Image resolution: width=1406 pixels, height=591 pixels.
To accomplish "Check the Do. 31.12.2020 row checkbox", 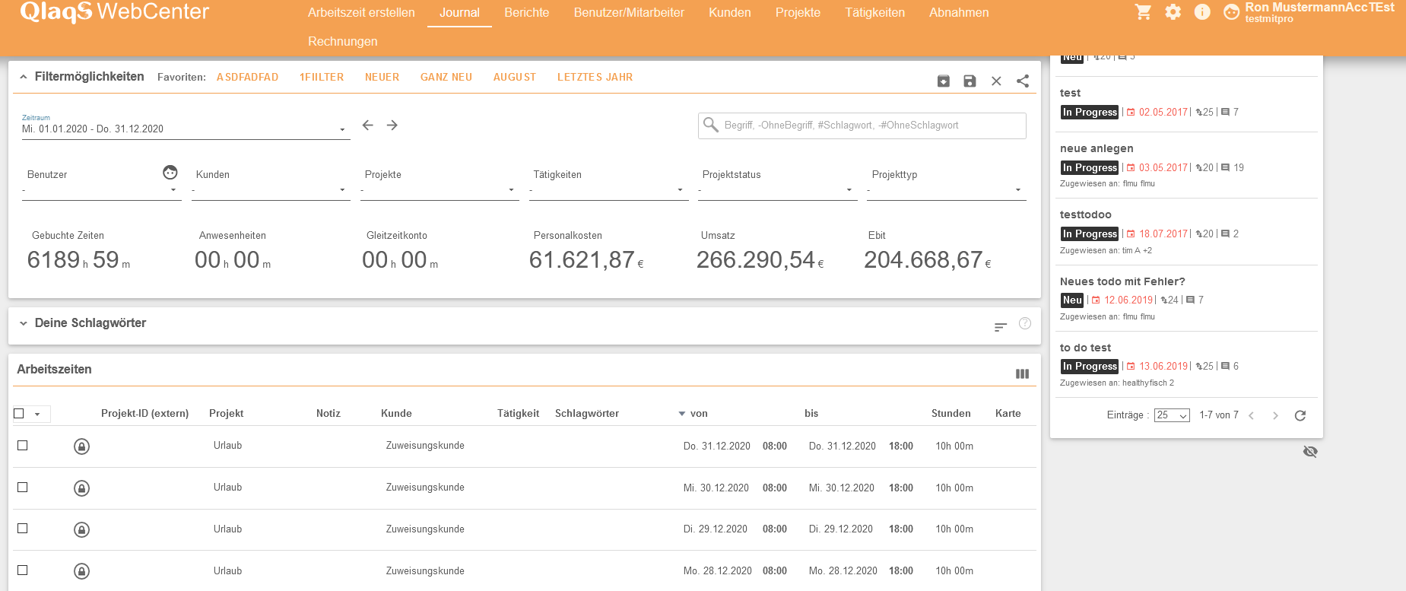I will (x=23, y=446).
